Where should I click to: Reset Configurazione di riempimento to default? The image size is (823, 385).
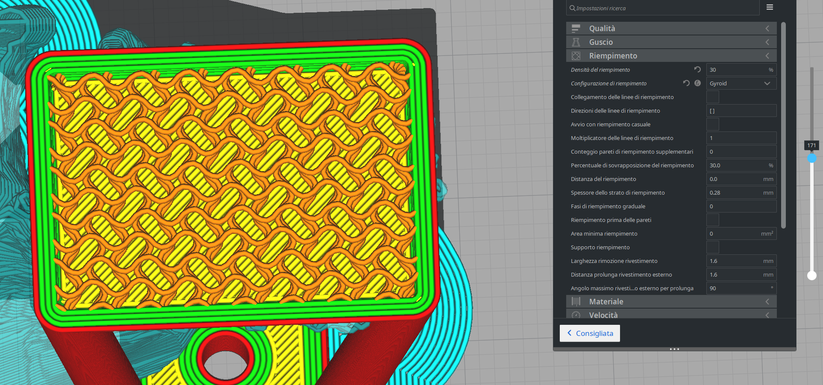686,83
